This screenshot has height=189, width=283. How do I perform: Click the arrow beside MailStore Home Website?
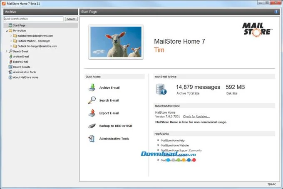pos(158,145)
